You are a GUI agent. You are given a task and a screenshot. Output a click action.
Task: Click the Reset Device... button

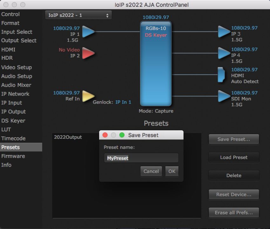coord(234,194)
